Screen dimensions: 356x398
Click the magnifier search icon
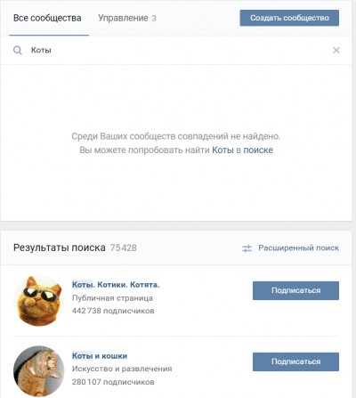click(18, 51)
